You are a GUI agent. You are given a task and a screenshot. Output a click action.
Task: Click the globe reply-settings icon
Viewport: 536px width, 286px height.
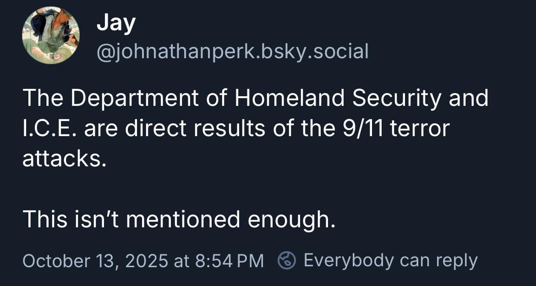pos(287,261)
